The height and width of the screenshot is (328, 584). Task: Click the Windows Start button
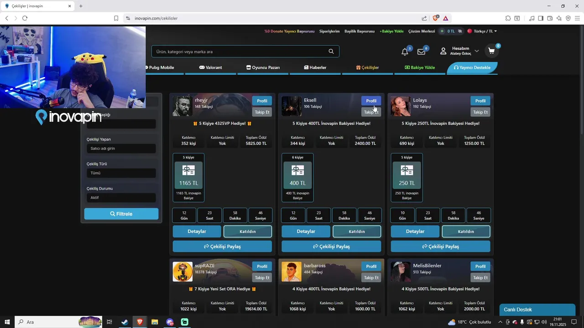pyautogui.click(x=7, y=322)
